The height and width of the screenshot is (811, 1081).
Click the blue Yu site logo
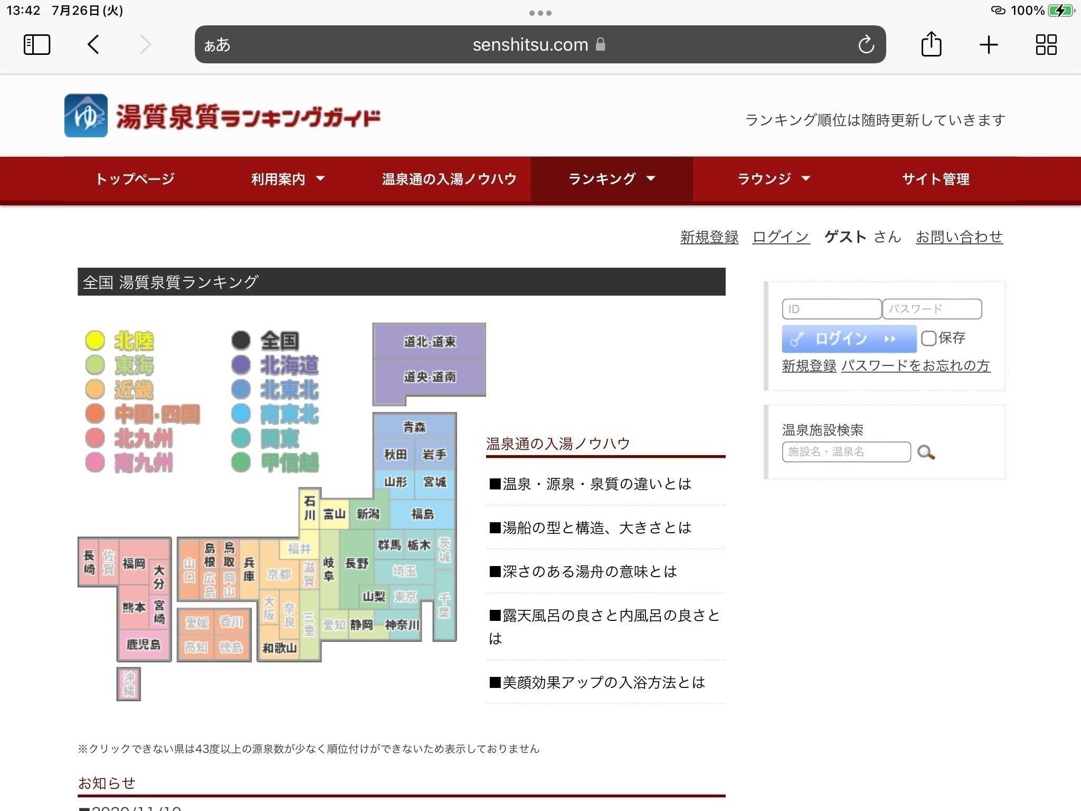coord(86,116)
